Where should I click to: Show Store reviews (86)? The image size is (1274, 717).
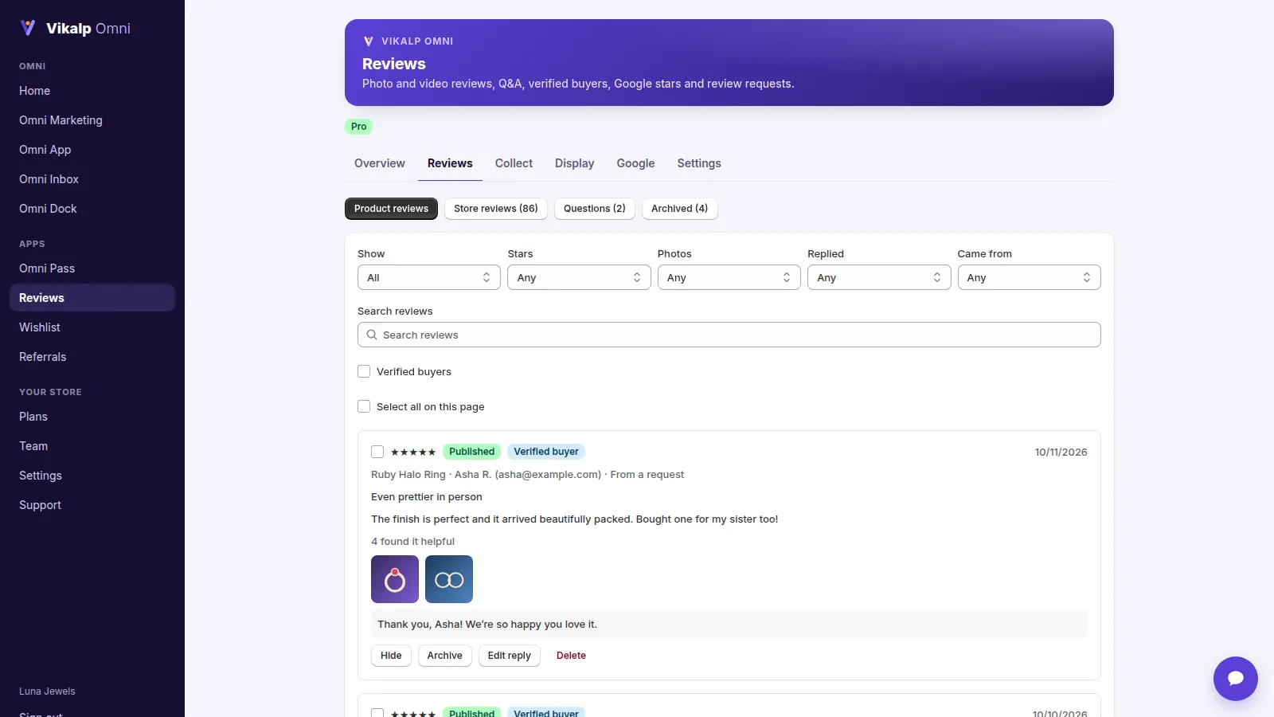click(x=496, y=209)
